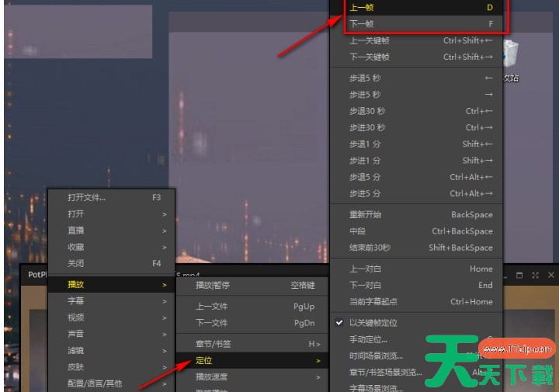The height and width of the screenshot is (392, 559).
Task: Expand 配置/语言/其他 submenu
Action: (x=112, y=383)
